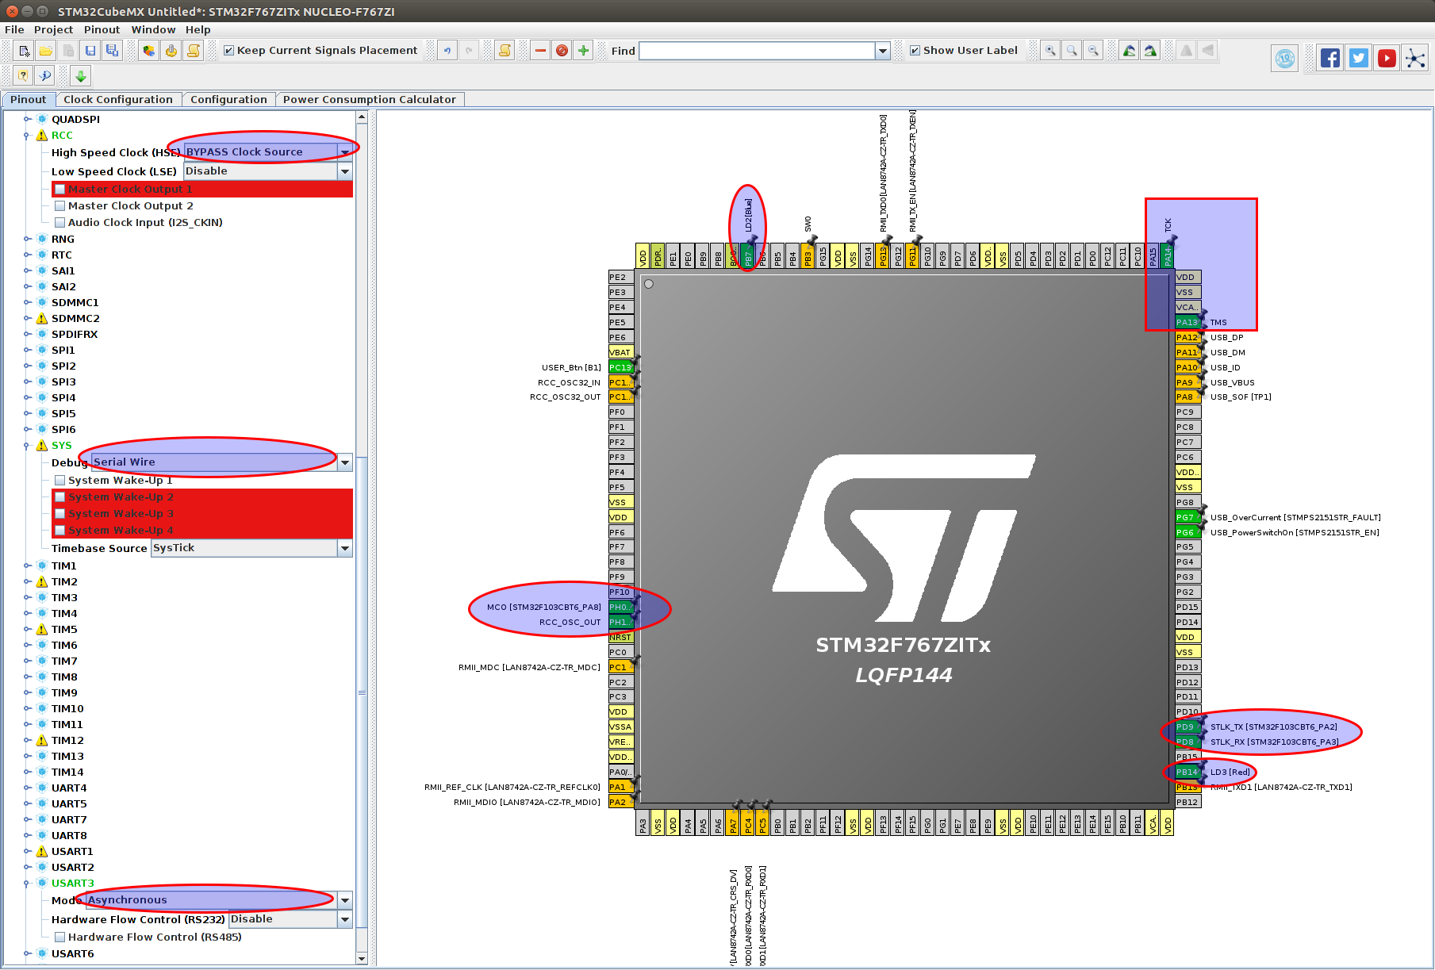1435x970 pixels.
Task: Switch to the Clock Configuration tab
Action: tap(117, 99)
